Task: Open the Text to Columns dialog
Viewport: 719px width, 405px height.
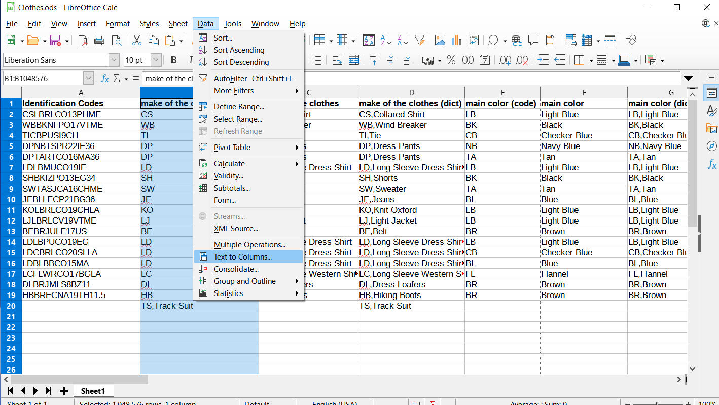Action: [248, 257]
